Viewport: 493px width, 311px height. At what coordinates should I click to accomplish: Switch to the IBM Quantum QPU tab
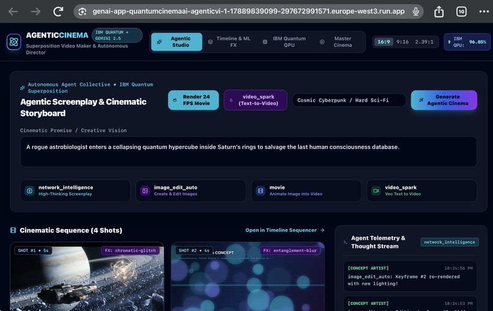coord(285,42)
